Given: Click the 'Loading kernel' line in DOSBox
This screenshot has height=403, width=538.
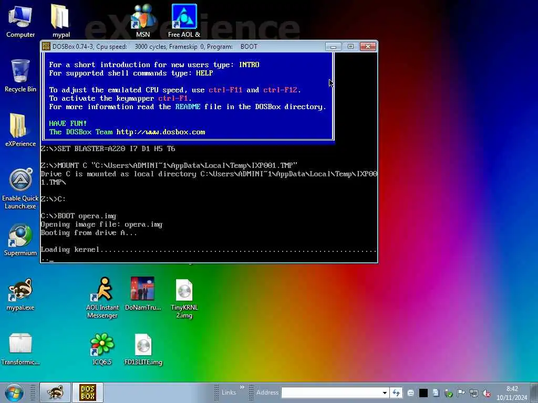Looking at the screenshot, I should (x=209, y=250).
